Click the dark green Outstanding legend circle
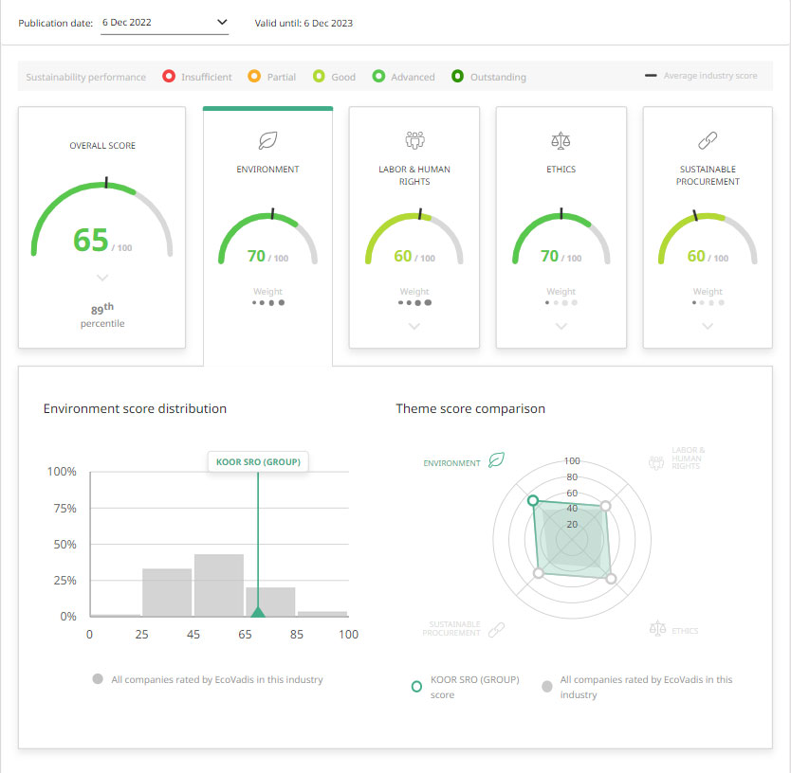The height and width of the screenshot is (773, 791). click(457, 76)
